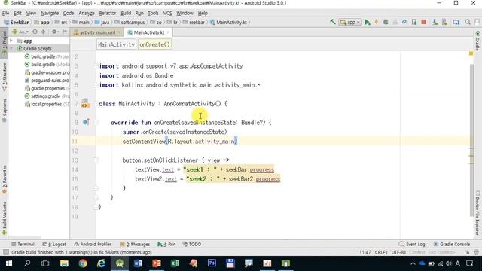Toggle the Gradle side panel

[477, 41]
